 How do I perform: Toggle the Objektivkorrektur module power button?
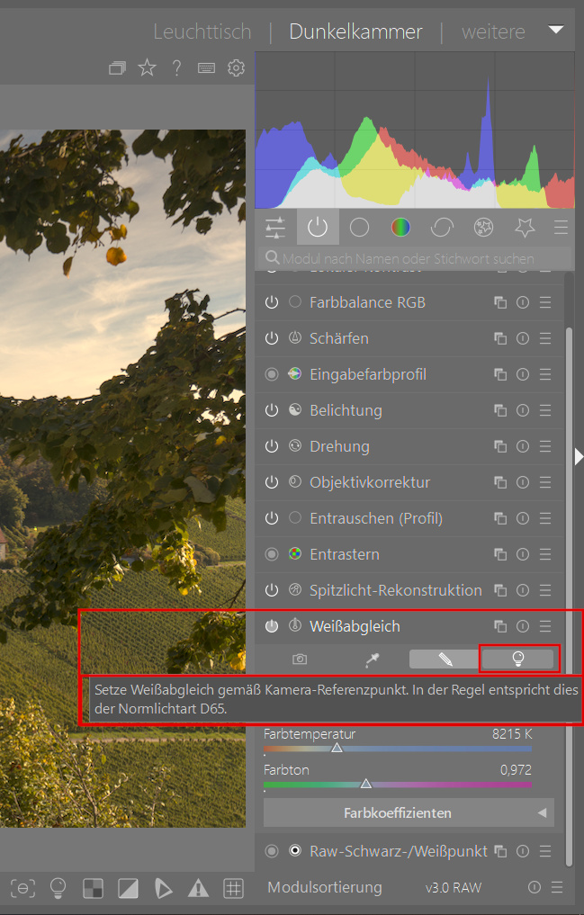(x=272, y=482)
